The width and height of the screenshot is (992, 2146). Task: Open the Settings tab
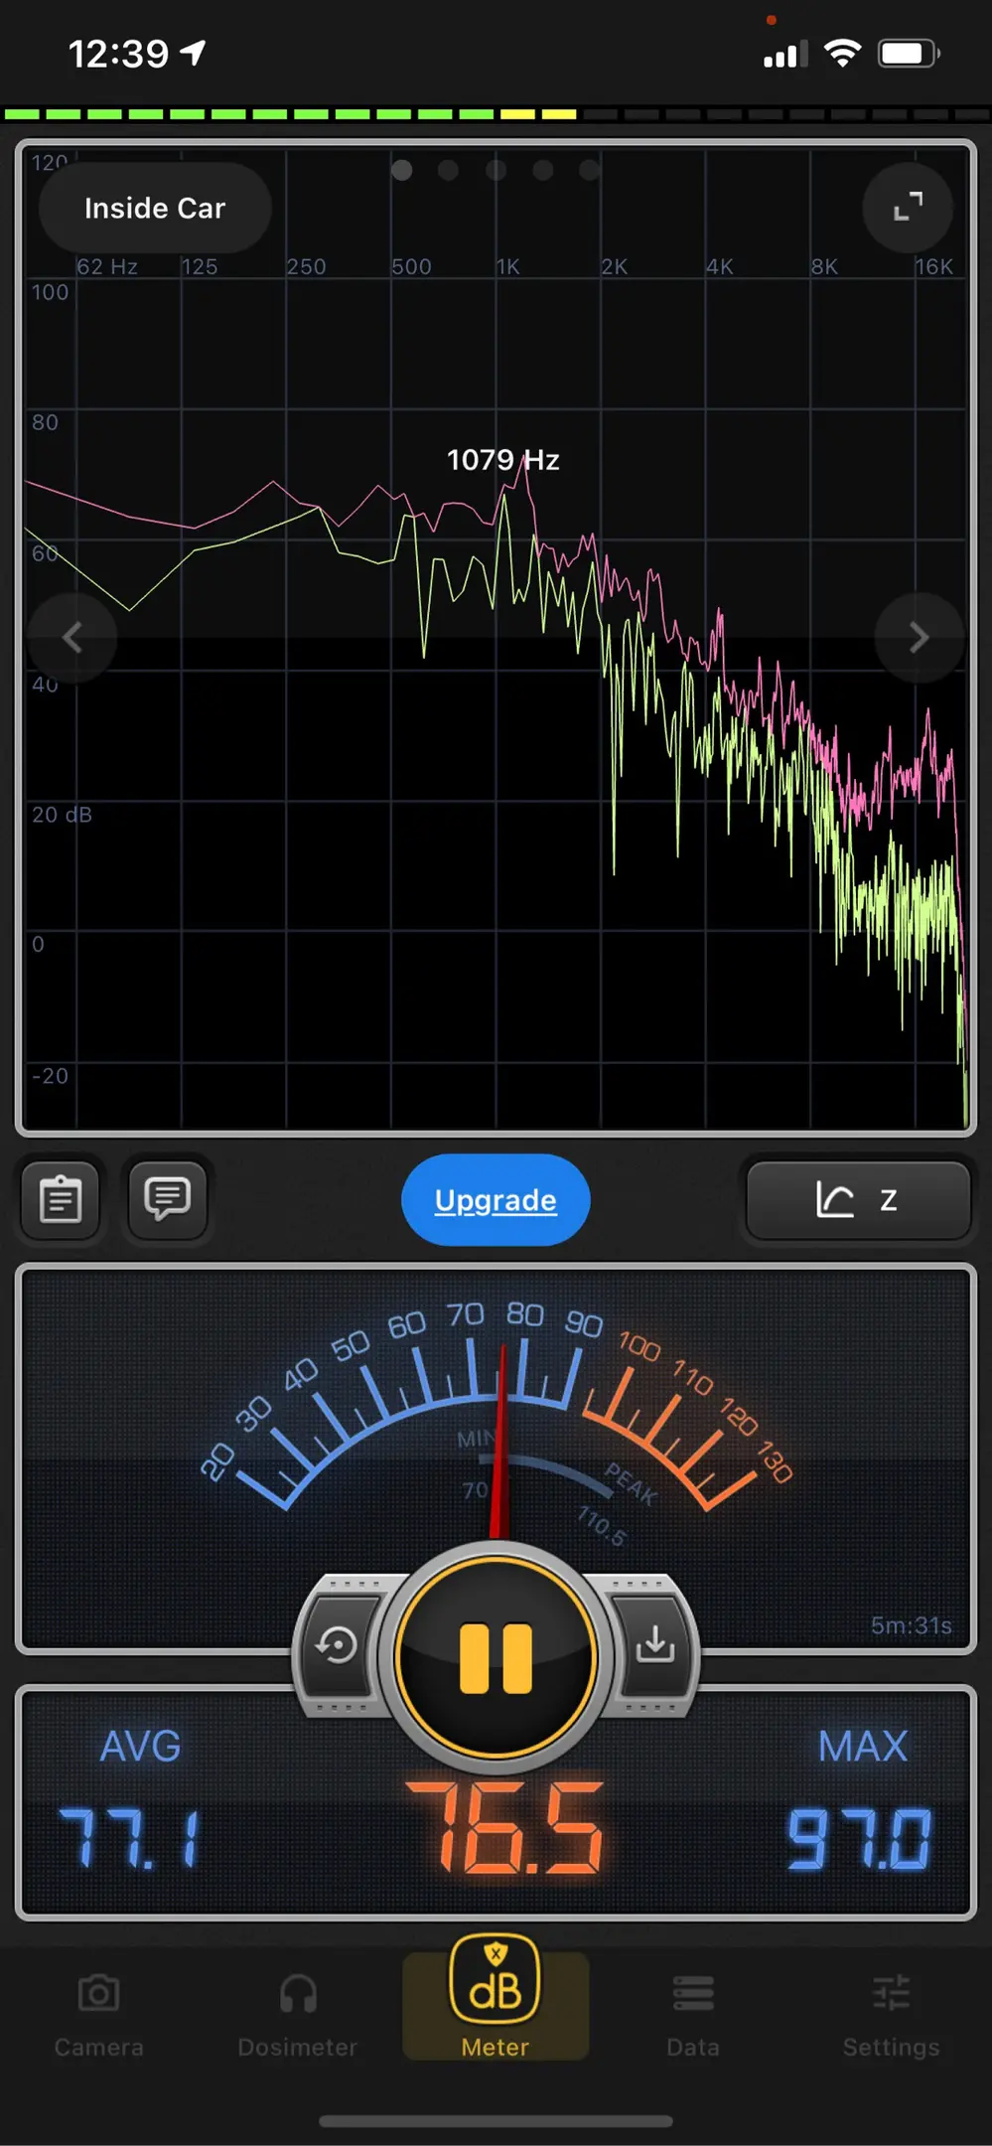point(891,2014)
